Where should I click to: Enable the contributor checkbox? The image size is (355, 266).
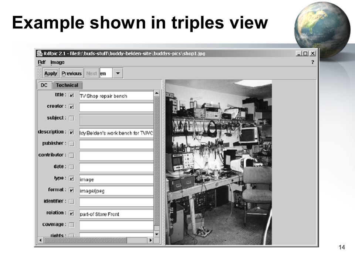[x=71, y=156]
